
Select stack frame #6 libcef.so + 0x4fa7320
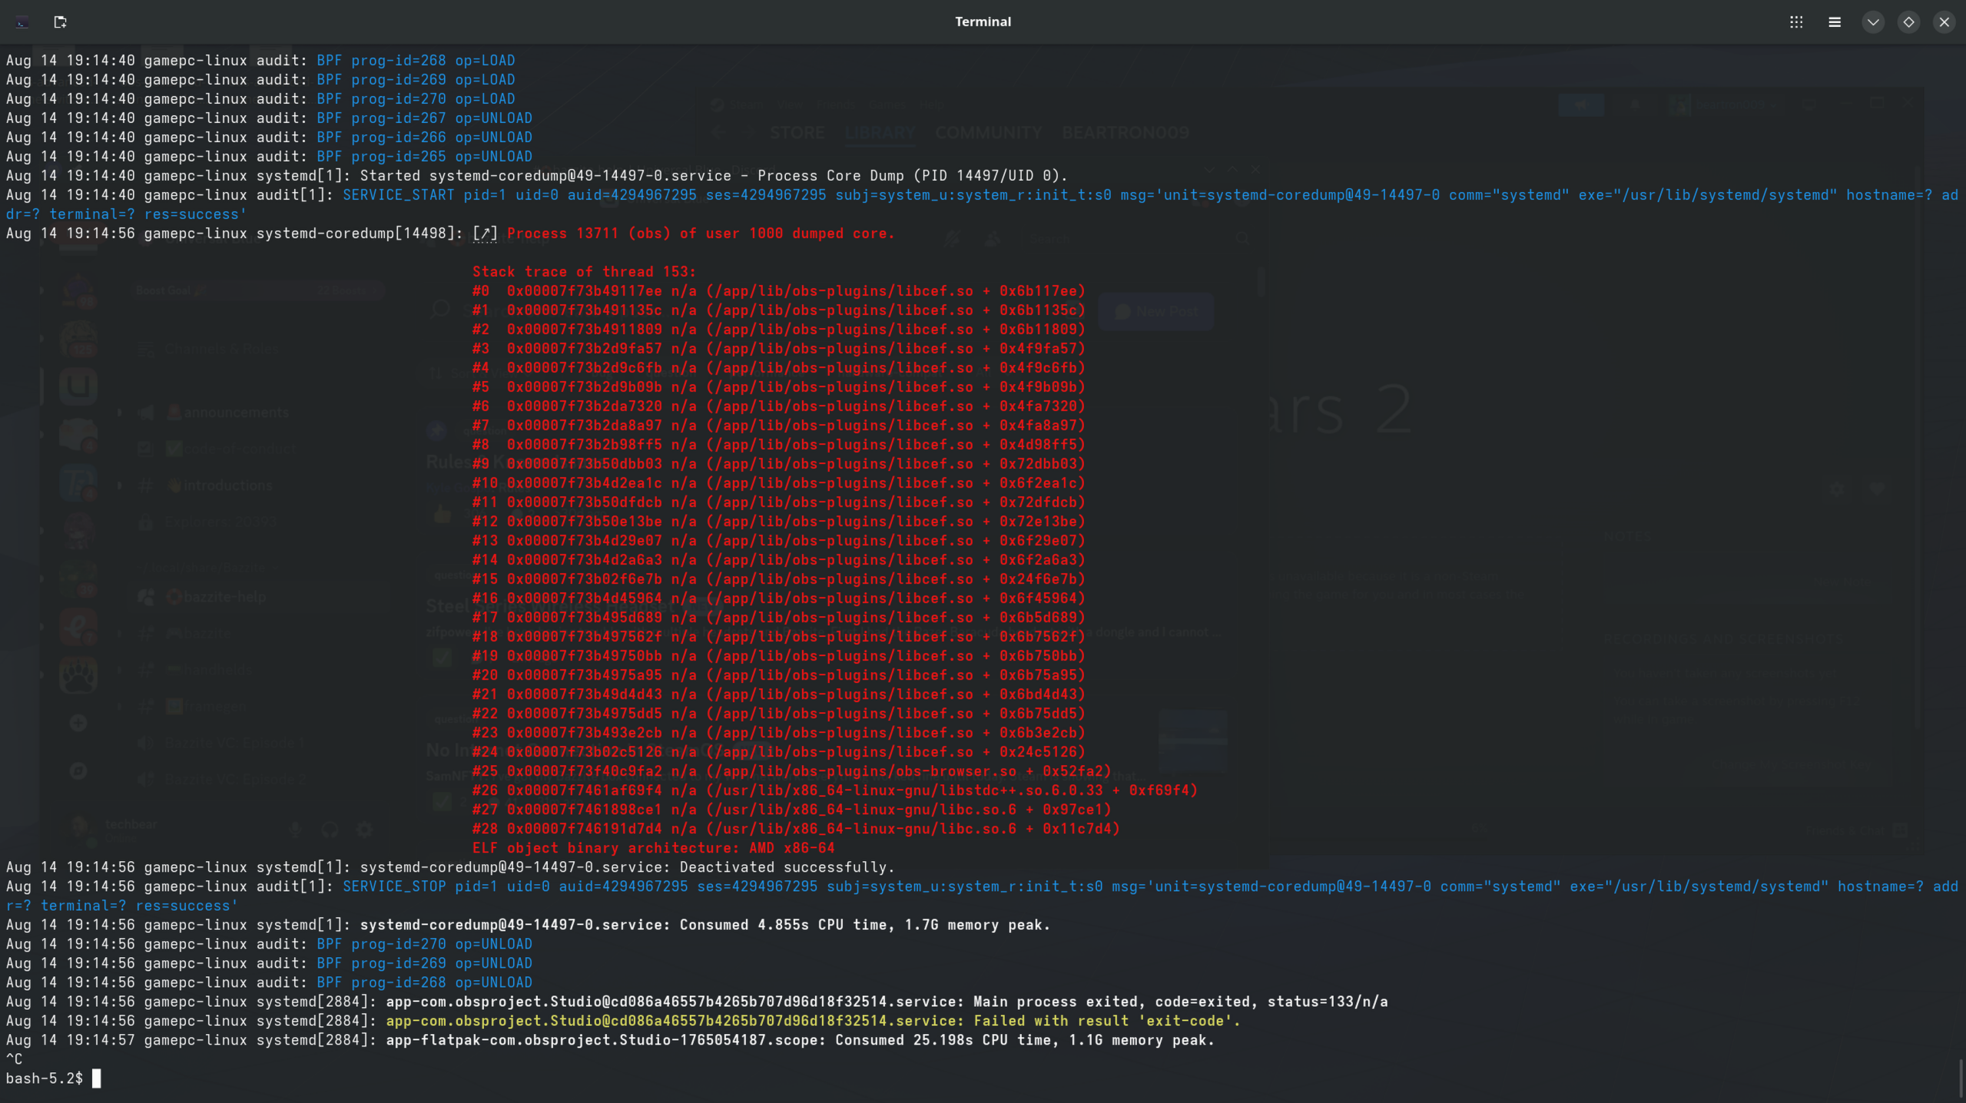click(x=778, y=406)
